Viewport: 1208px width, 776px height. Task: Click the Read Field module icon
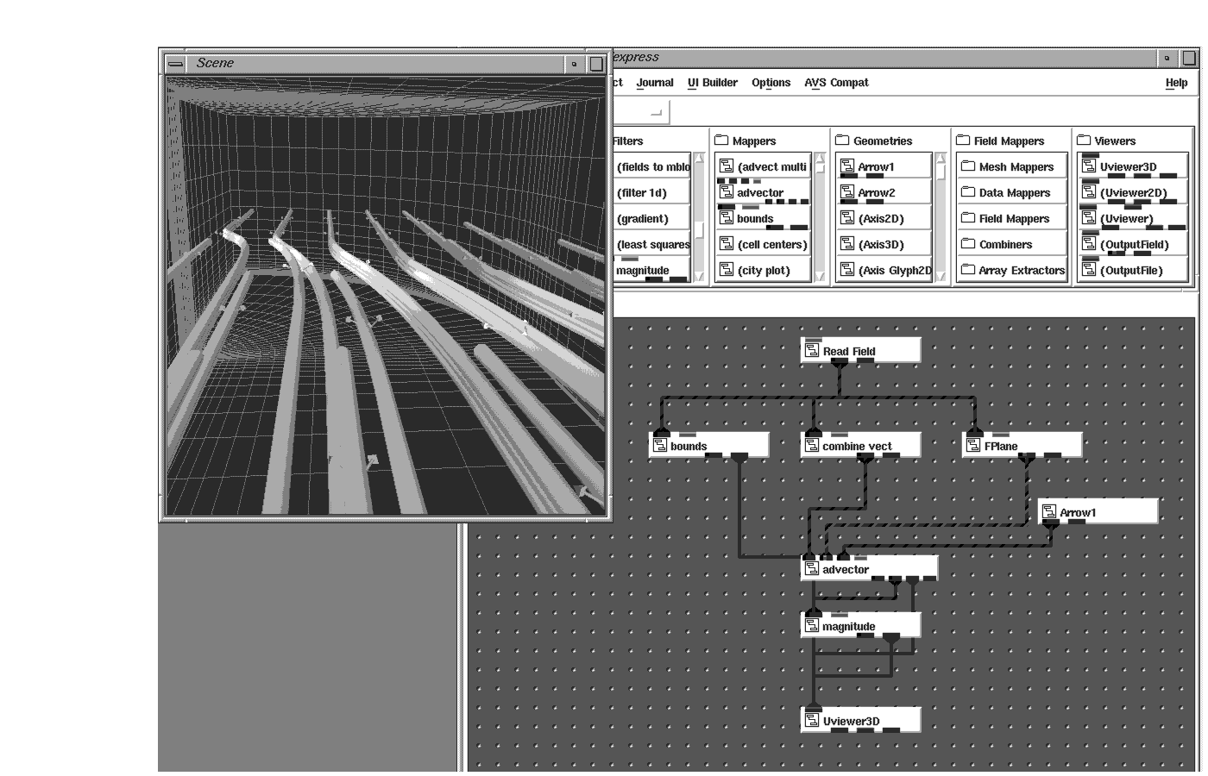click(812, 351)
